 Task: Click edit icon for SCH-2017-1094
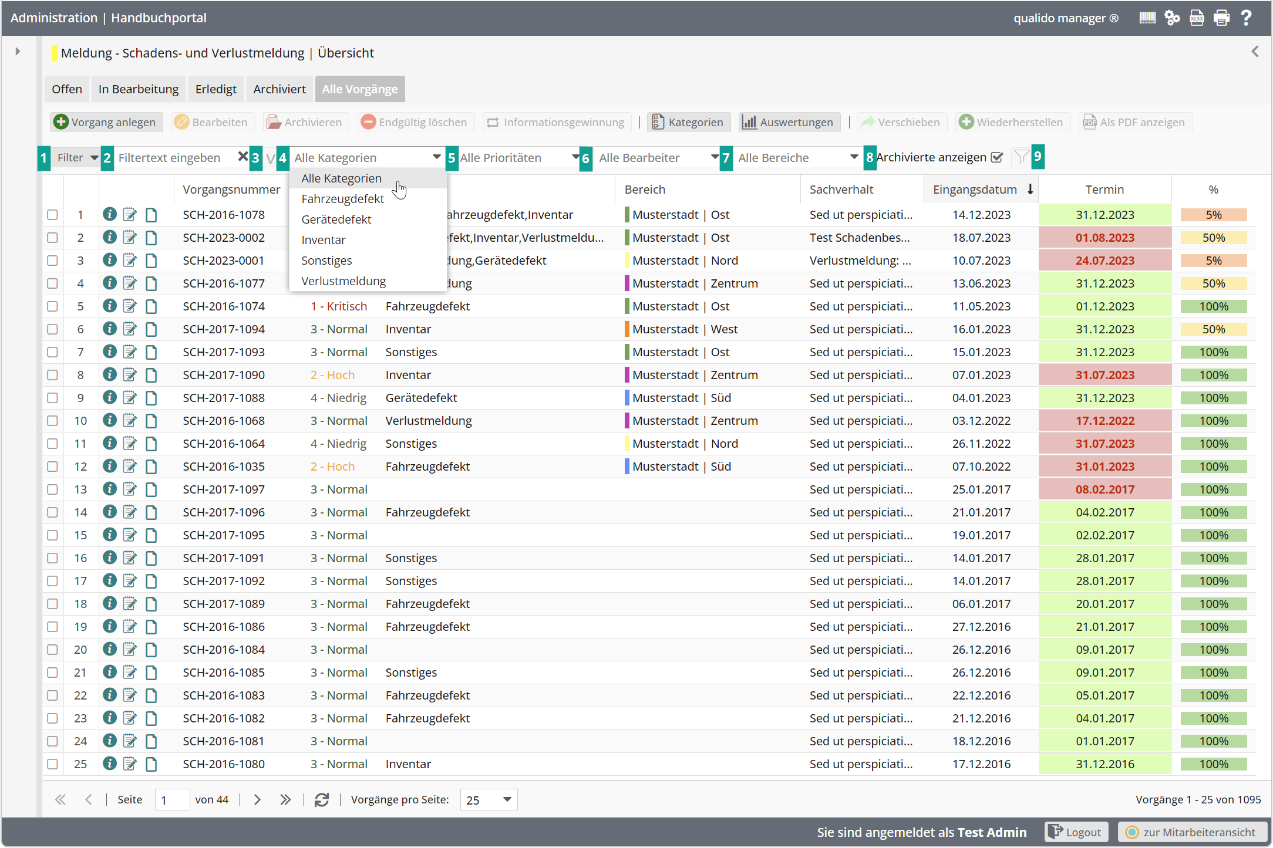click(x=130, y=329)
